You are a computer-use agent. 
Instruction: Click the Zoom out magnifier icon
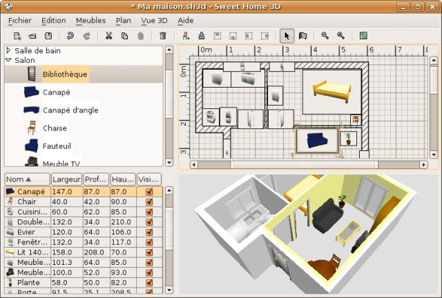pos(325,35)
